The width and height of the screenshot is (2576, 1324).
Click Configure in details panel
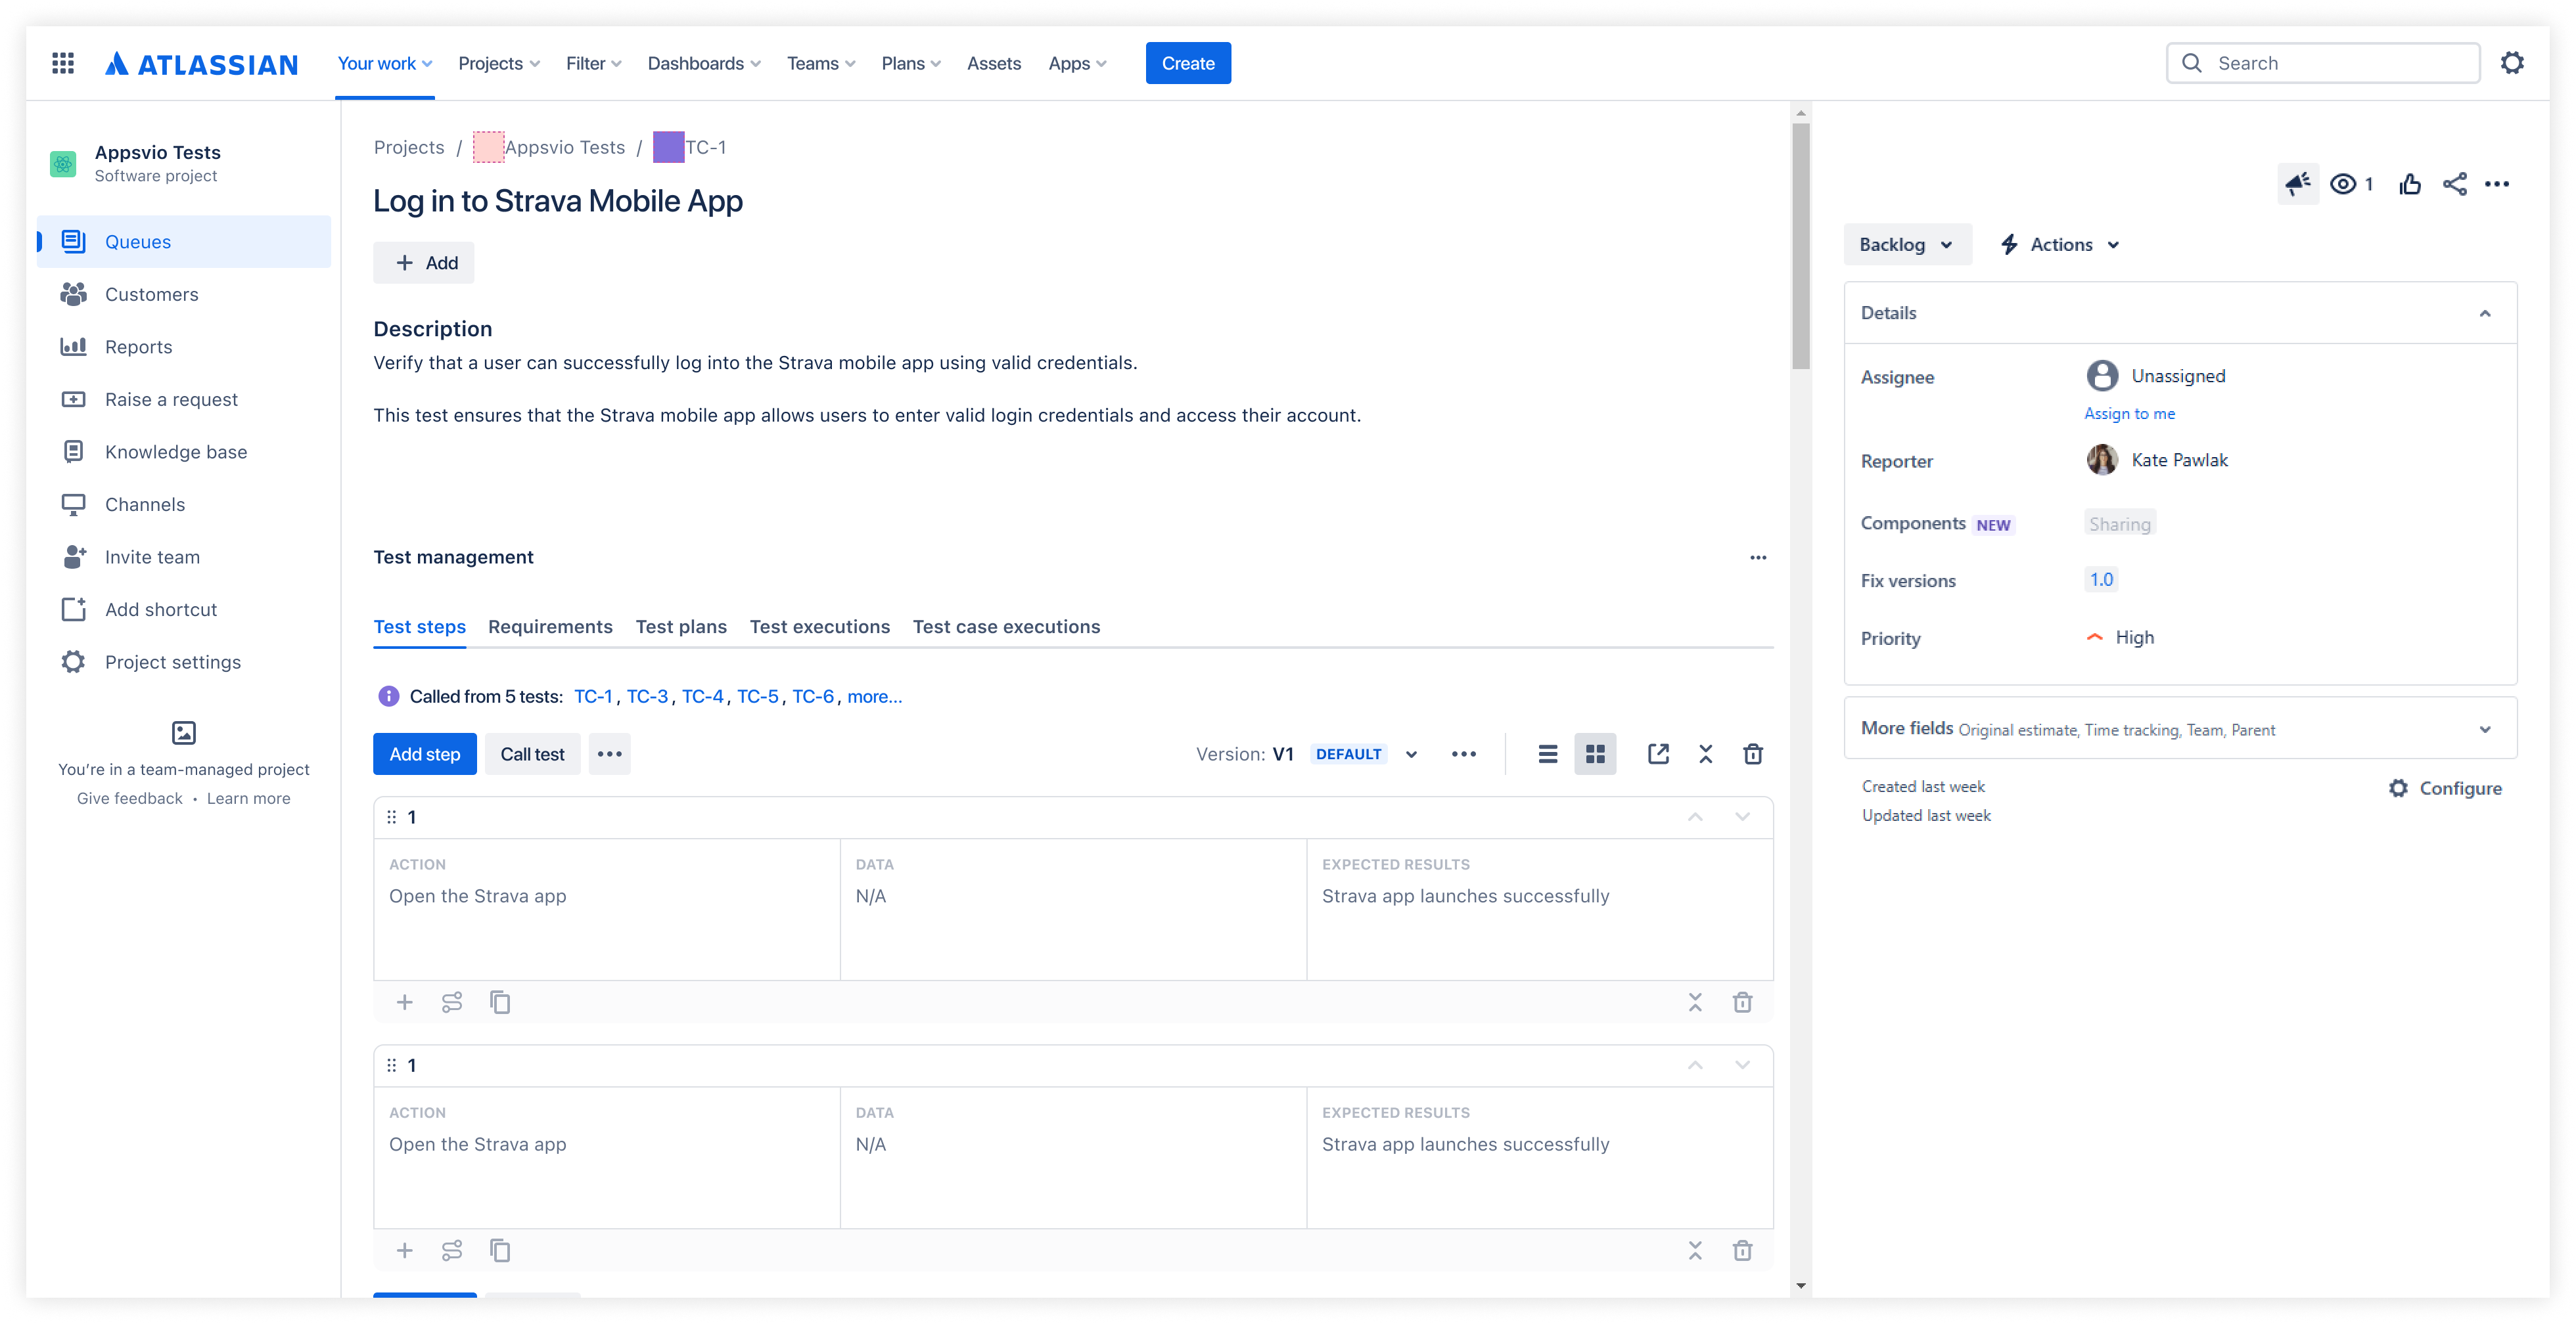click(x=2445, y=788)
